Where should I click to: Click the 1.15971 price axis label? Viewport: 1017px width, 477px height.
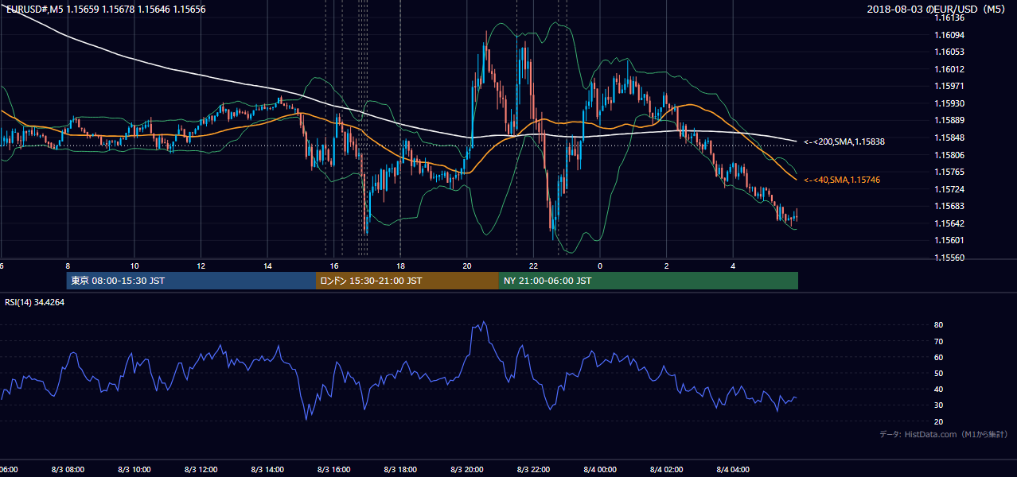point(950,86)
